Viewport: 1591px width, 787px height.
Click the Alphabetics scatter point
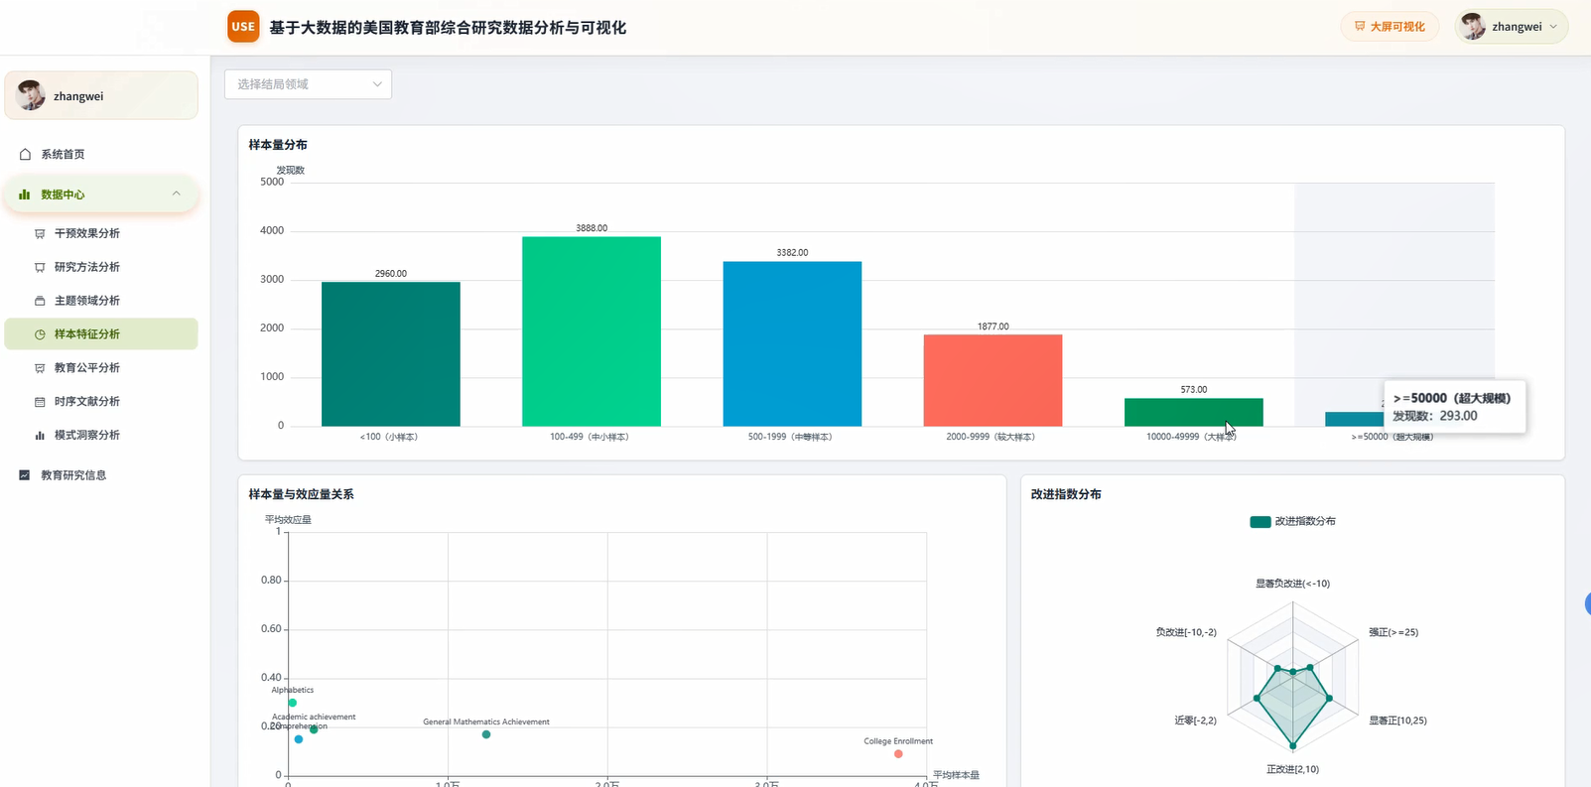click(x=293, y=703)
